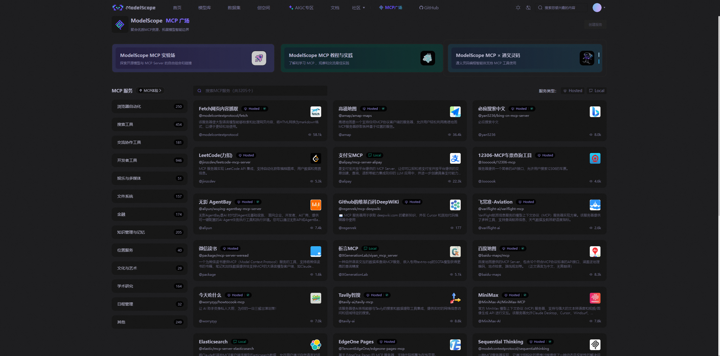Open the MCP体验 chevron link
The image size is (720, 356).
150,90
